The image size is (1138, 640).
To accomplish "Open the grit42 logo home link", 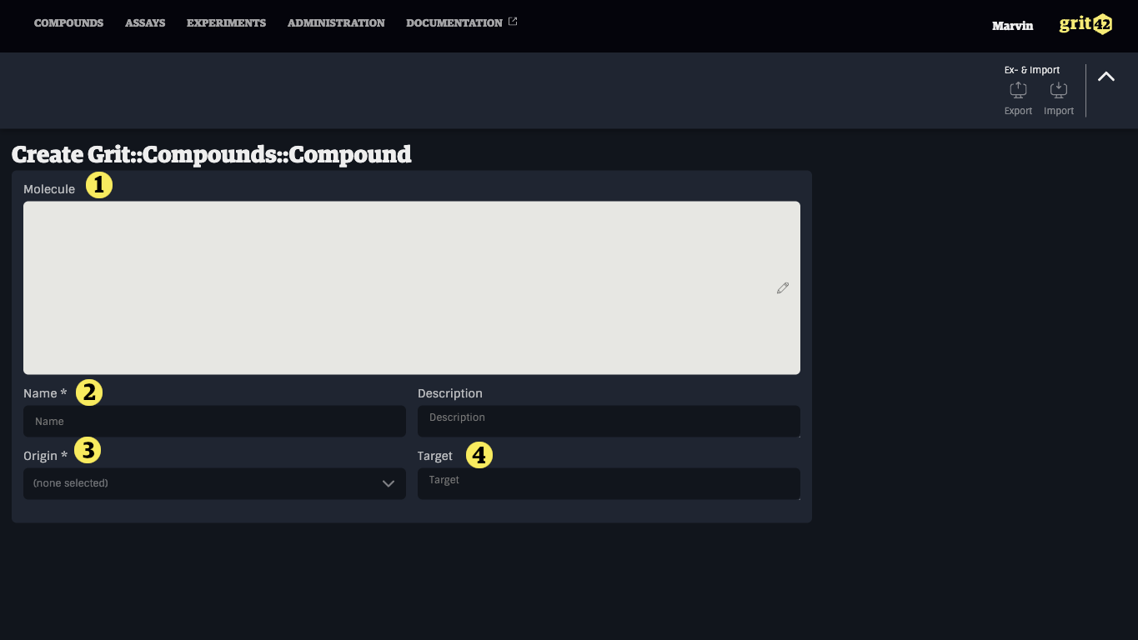I will coord(1085,24).
